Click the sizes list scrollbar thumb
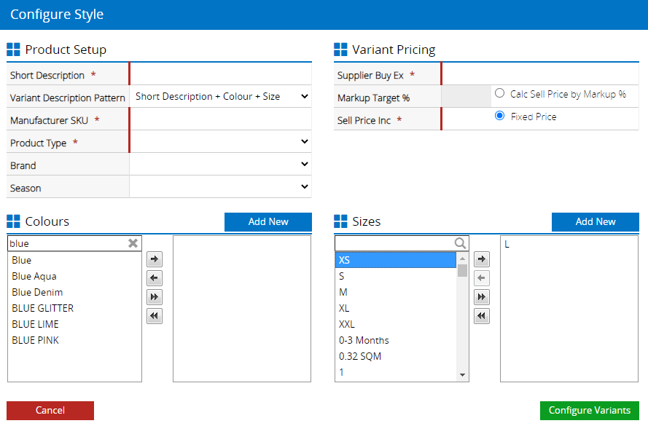The width and height of the screenshot is (648, 426). (462, 270)
